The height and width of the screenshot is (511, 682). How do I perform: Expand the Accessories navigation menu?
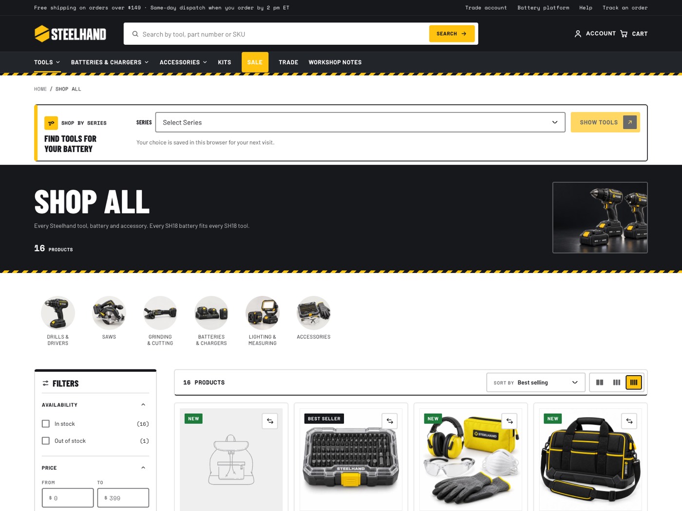(183, 62)
